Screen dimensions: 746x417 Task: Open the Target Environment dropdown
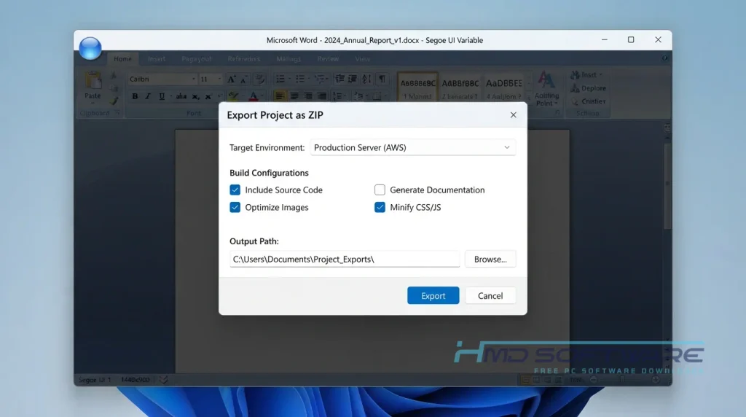pos(412,147)
